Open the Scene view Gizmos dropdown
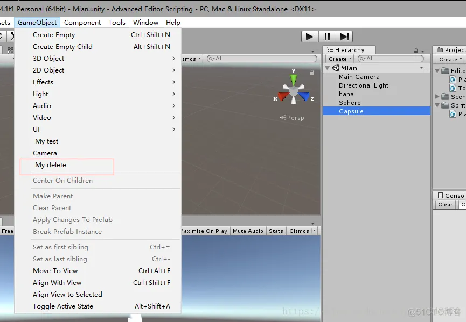 point(192,59)
